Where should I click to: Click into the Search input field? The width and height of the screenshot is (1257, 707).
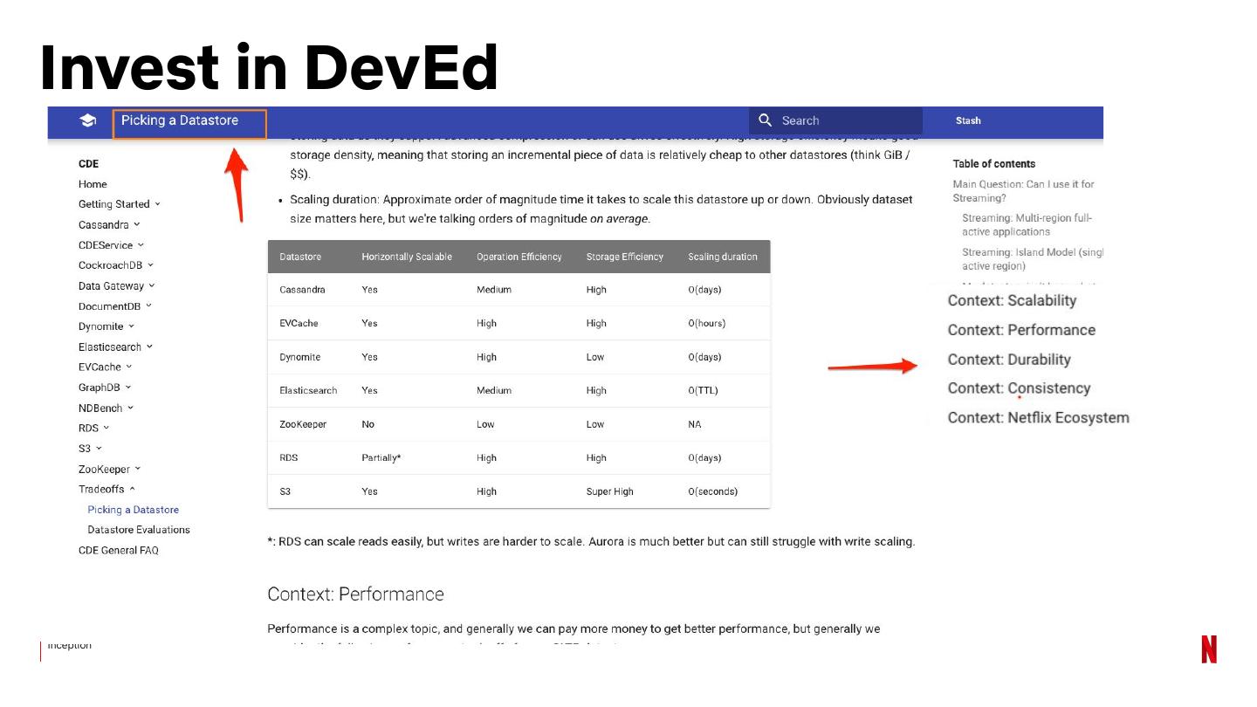847,121
